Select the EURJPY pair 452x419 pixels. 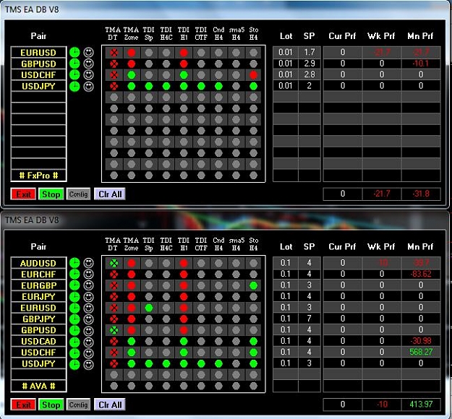38,297
